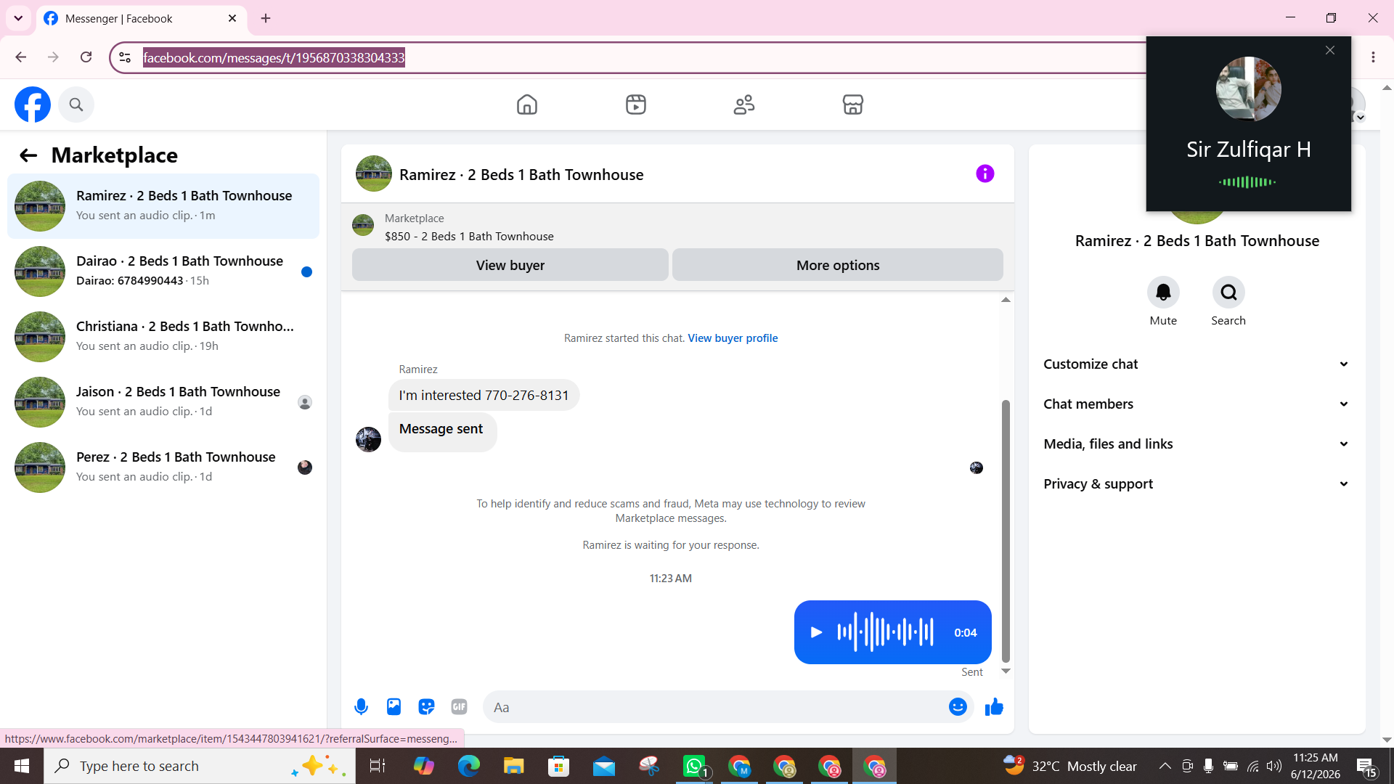Click the View buyer button
Viewport: 1394px width, 784px height.
pyautogui.click(x=510, y=265)
